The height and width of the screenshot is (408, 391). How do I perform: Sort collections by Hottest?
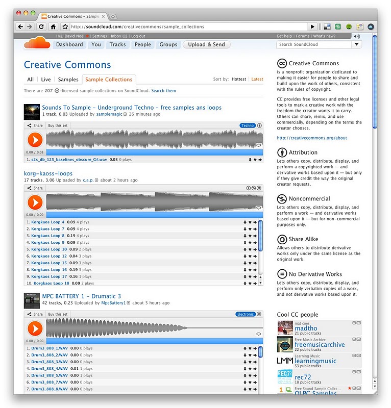pos(238,79)
